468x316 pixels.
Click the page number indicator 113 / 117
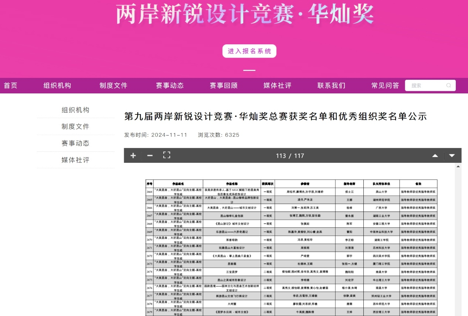coord(290,156)
